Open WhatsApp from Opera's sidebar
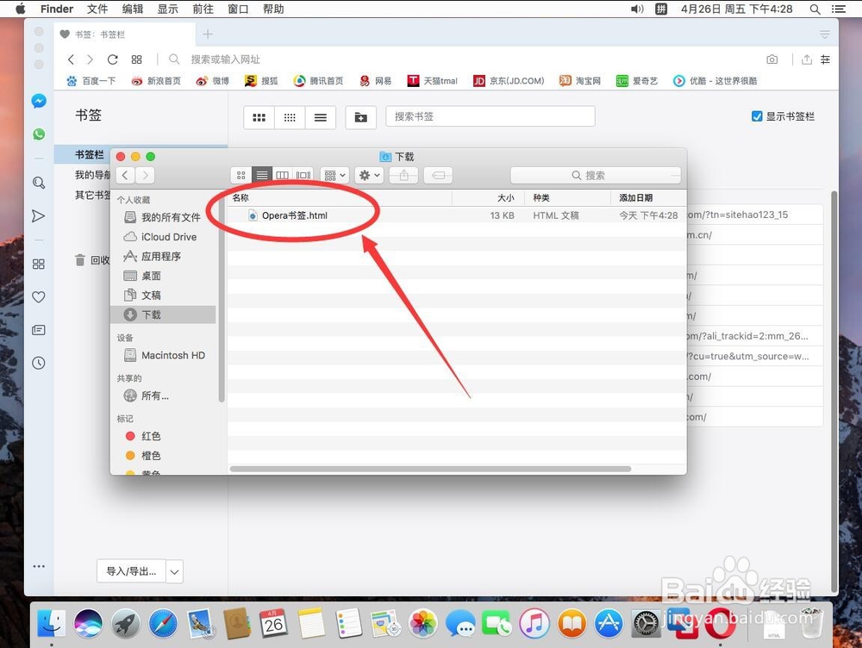 pos(39,134)
